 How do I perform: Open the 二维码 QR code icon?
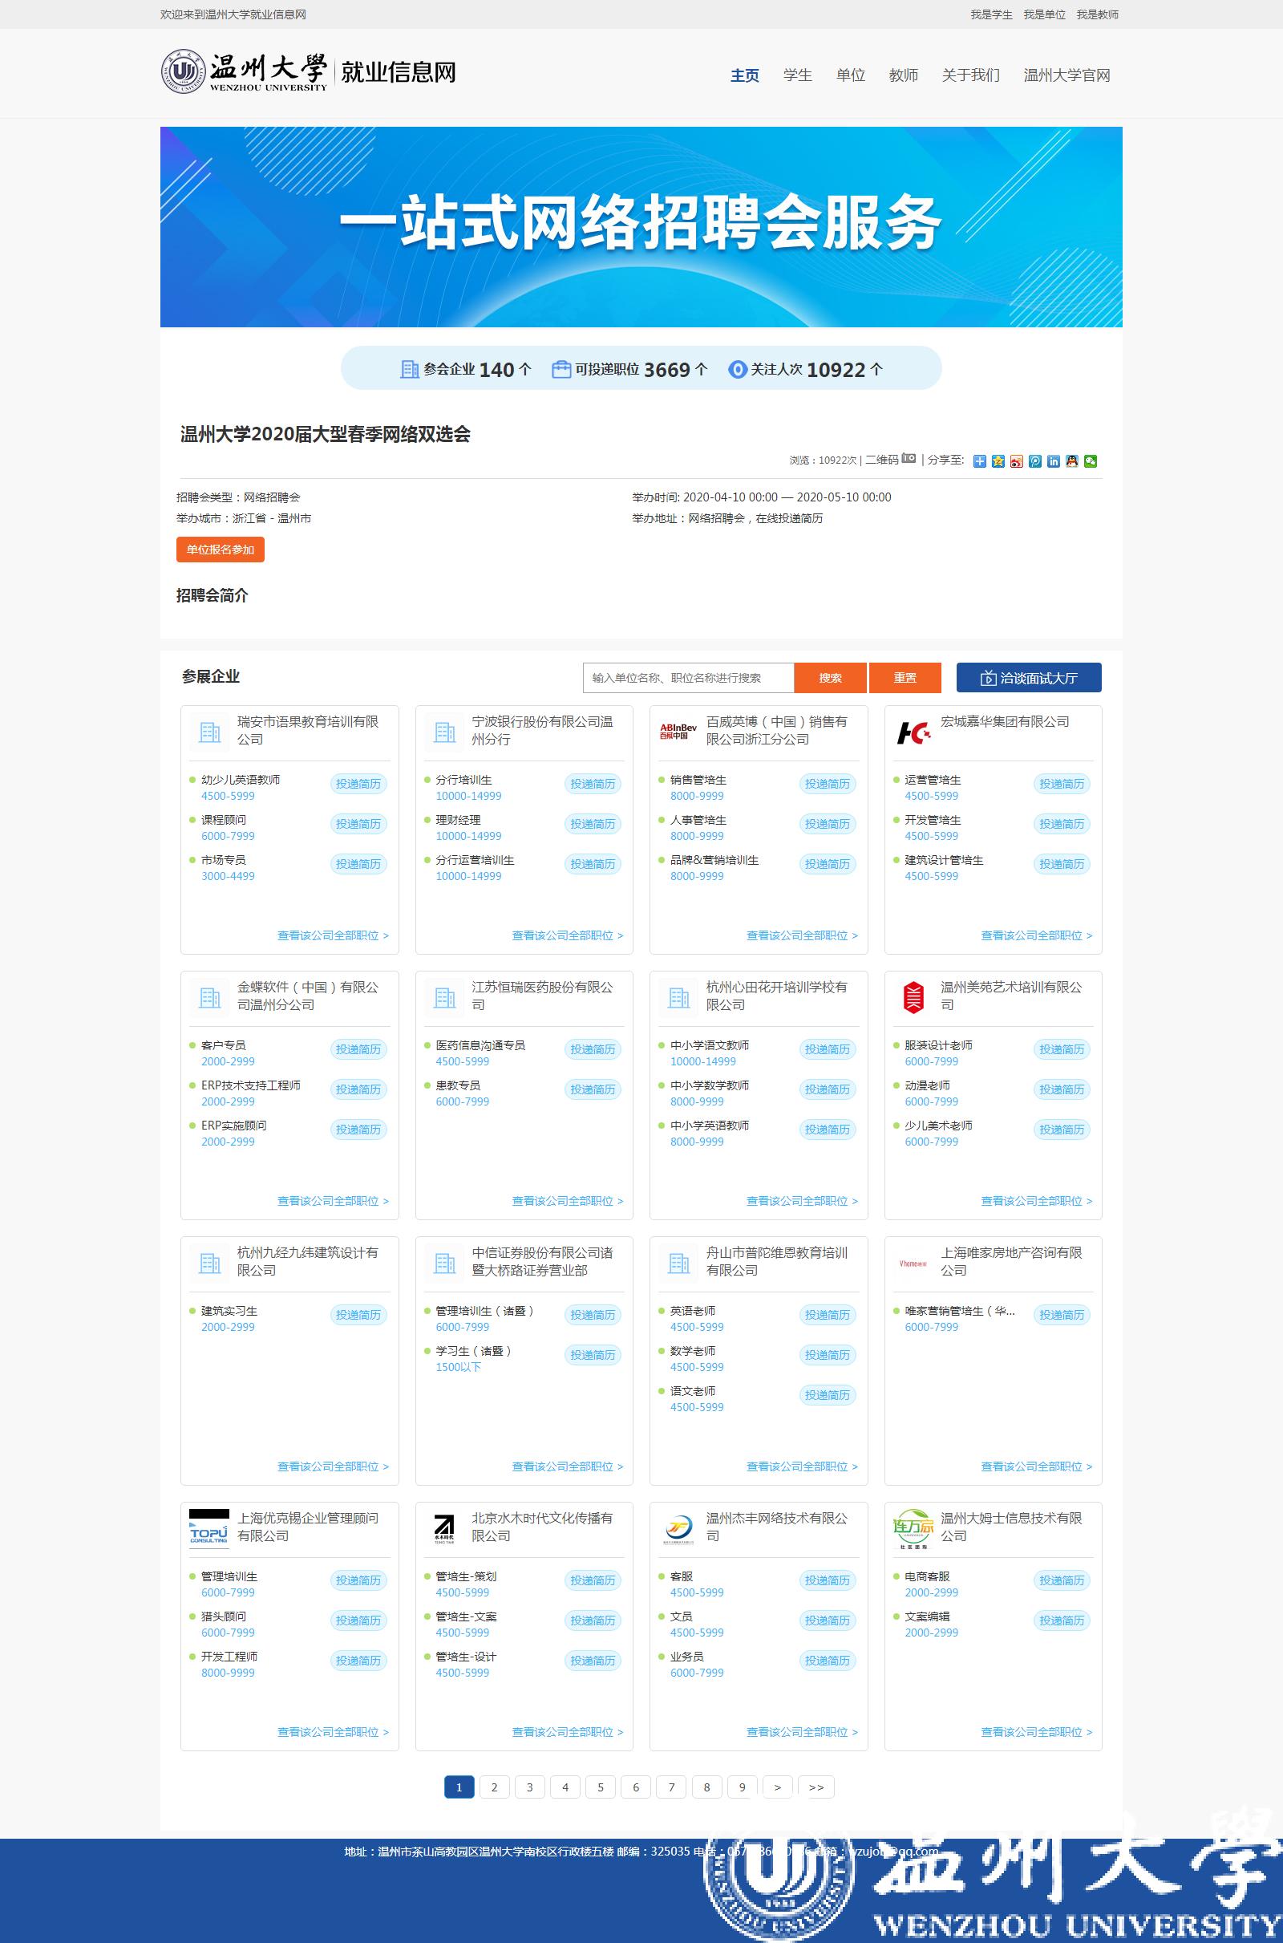click(x=909, y=459)
